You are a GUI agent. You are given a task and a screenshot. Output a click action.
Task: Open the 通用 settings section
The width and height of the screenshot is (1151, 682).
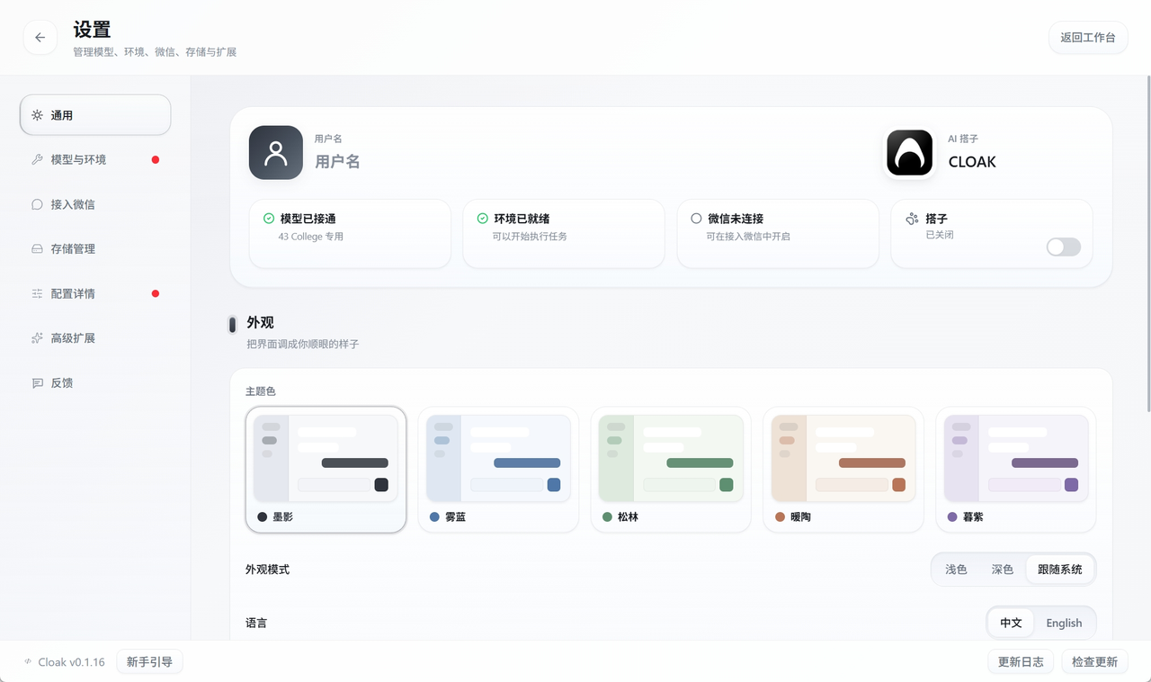[95, 115]
